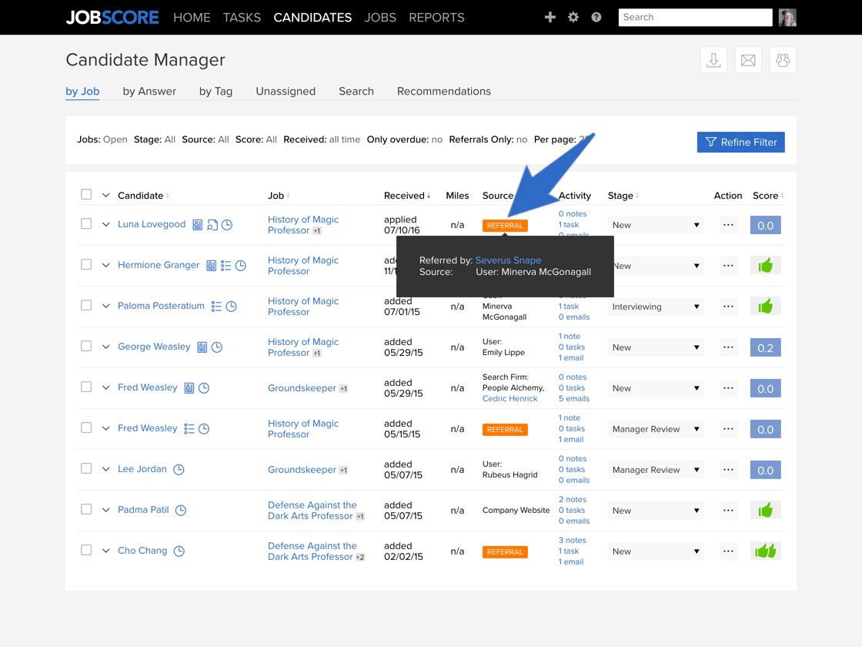Open the header bulk-select chevron
Screen dimensions: 862x647
point(105,196)
